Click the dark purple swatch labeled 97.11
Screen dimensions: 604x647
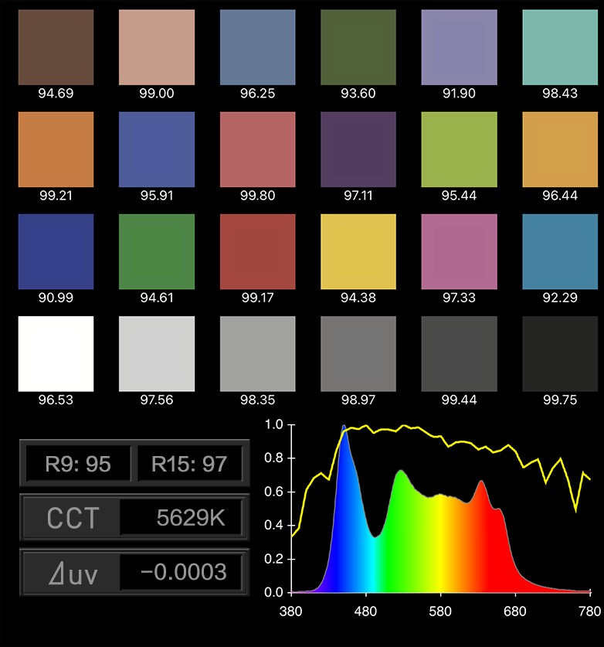point(358,149)
